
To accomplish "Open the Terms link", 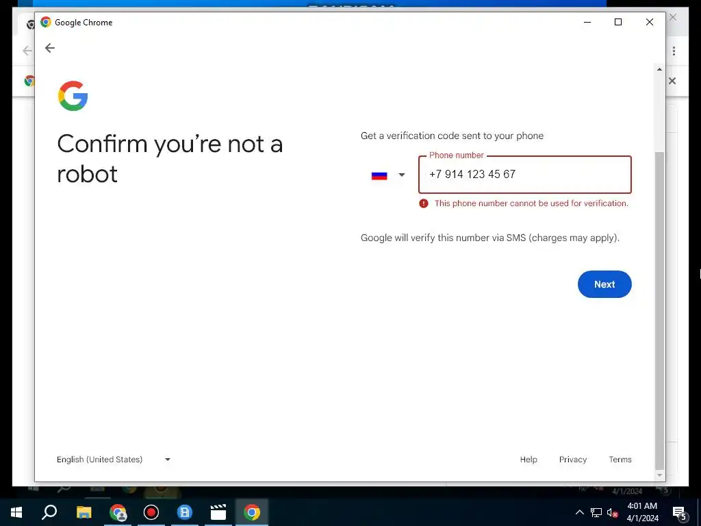I will tap(620, 460).
